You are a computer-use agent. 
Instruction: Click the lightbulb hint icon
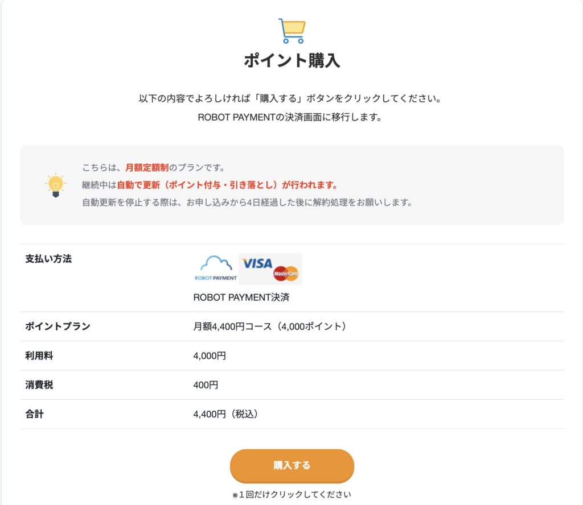[55, 186]
